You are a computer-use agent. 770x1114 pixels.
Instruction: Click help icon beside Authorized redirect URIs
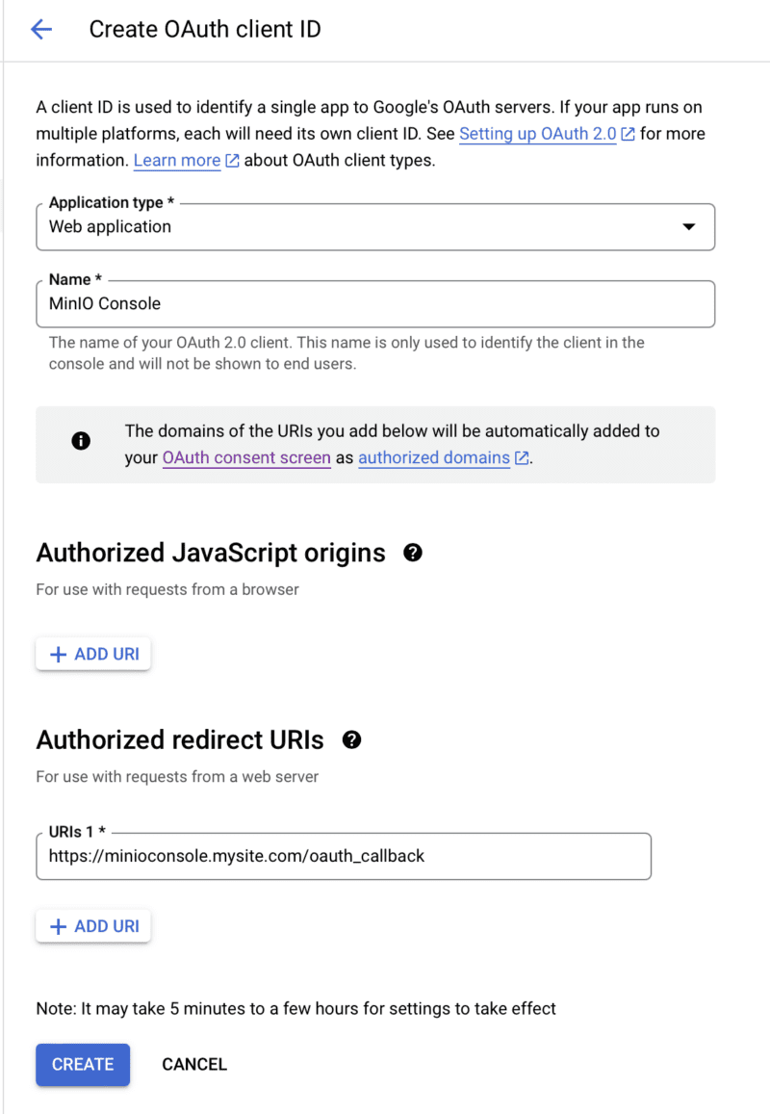pyautogui.click(x=352, y=739)
